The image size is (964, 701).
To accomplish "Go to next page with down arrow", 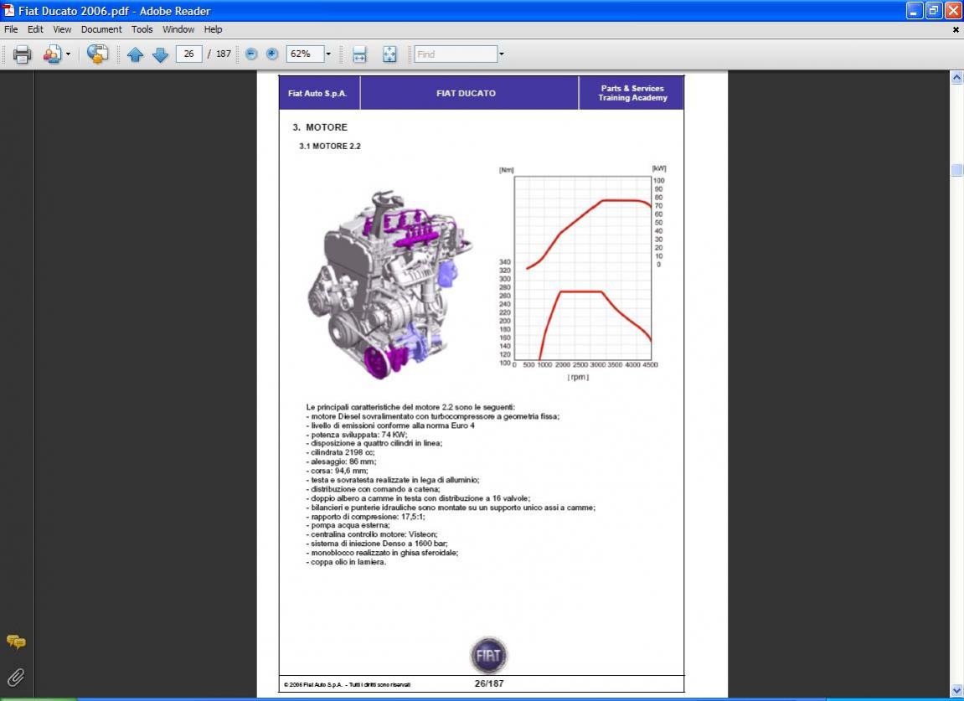I will point(161,54).
